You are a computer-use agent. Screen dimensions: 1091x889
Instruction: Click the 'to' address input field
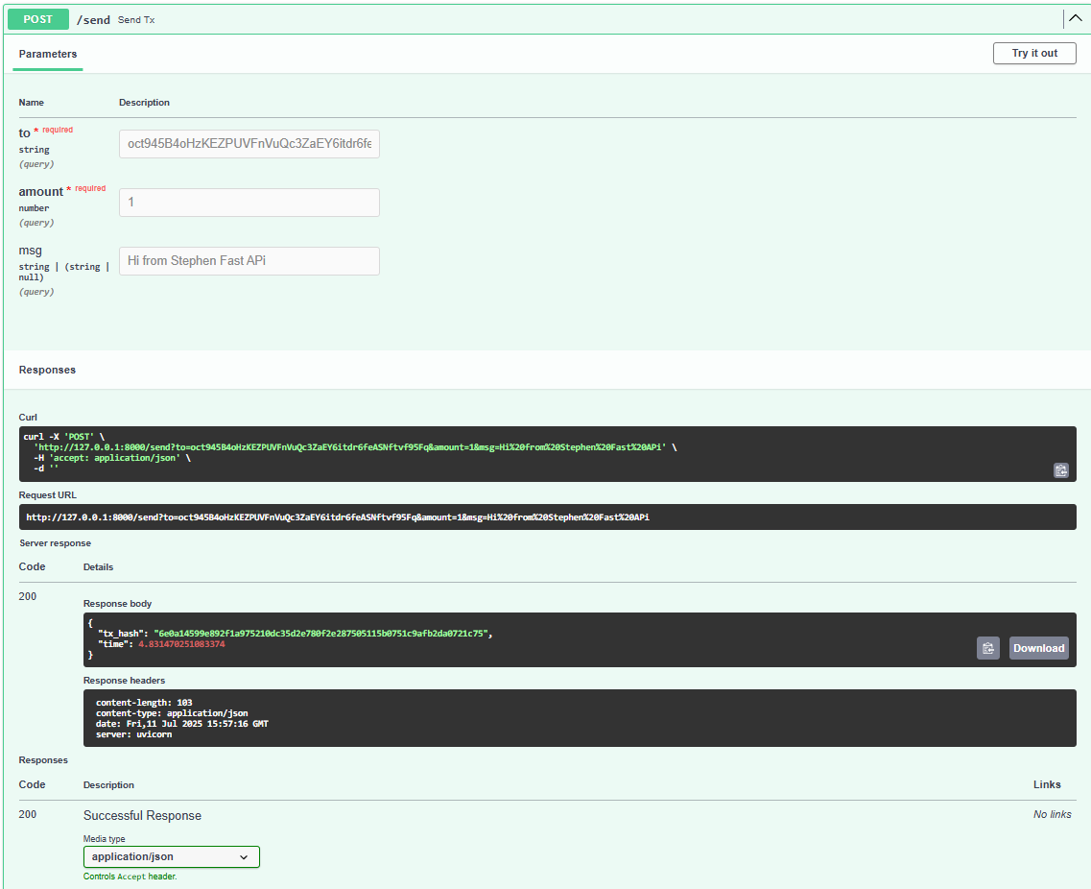tap(249, 144)
